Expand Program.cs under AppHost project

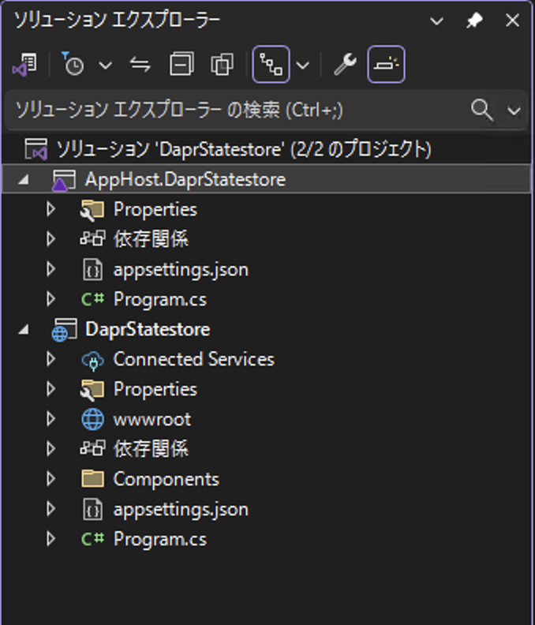pos(51,299)
